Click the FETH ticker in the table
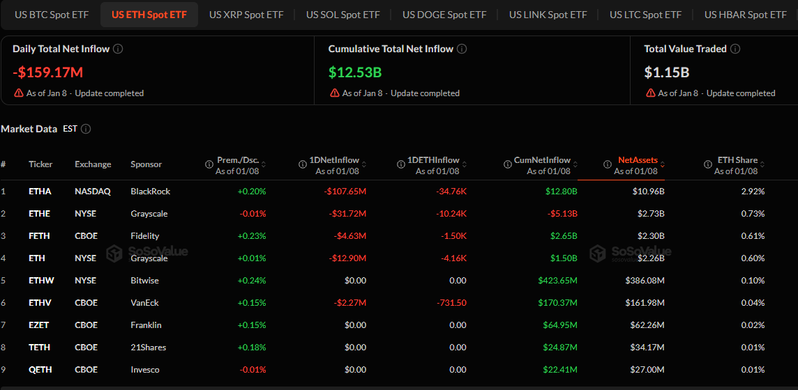 39,236
